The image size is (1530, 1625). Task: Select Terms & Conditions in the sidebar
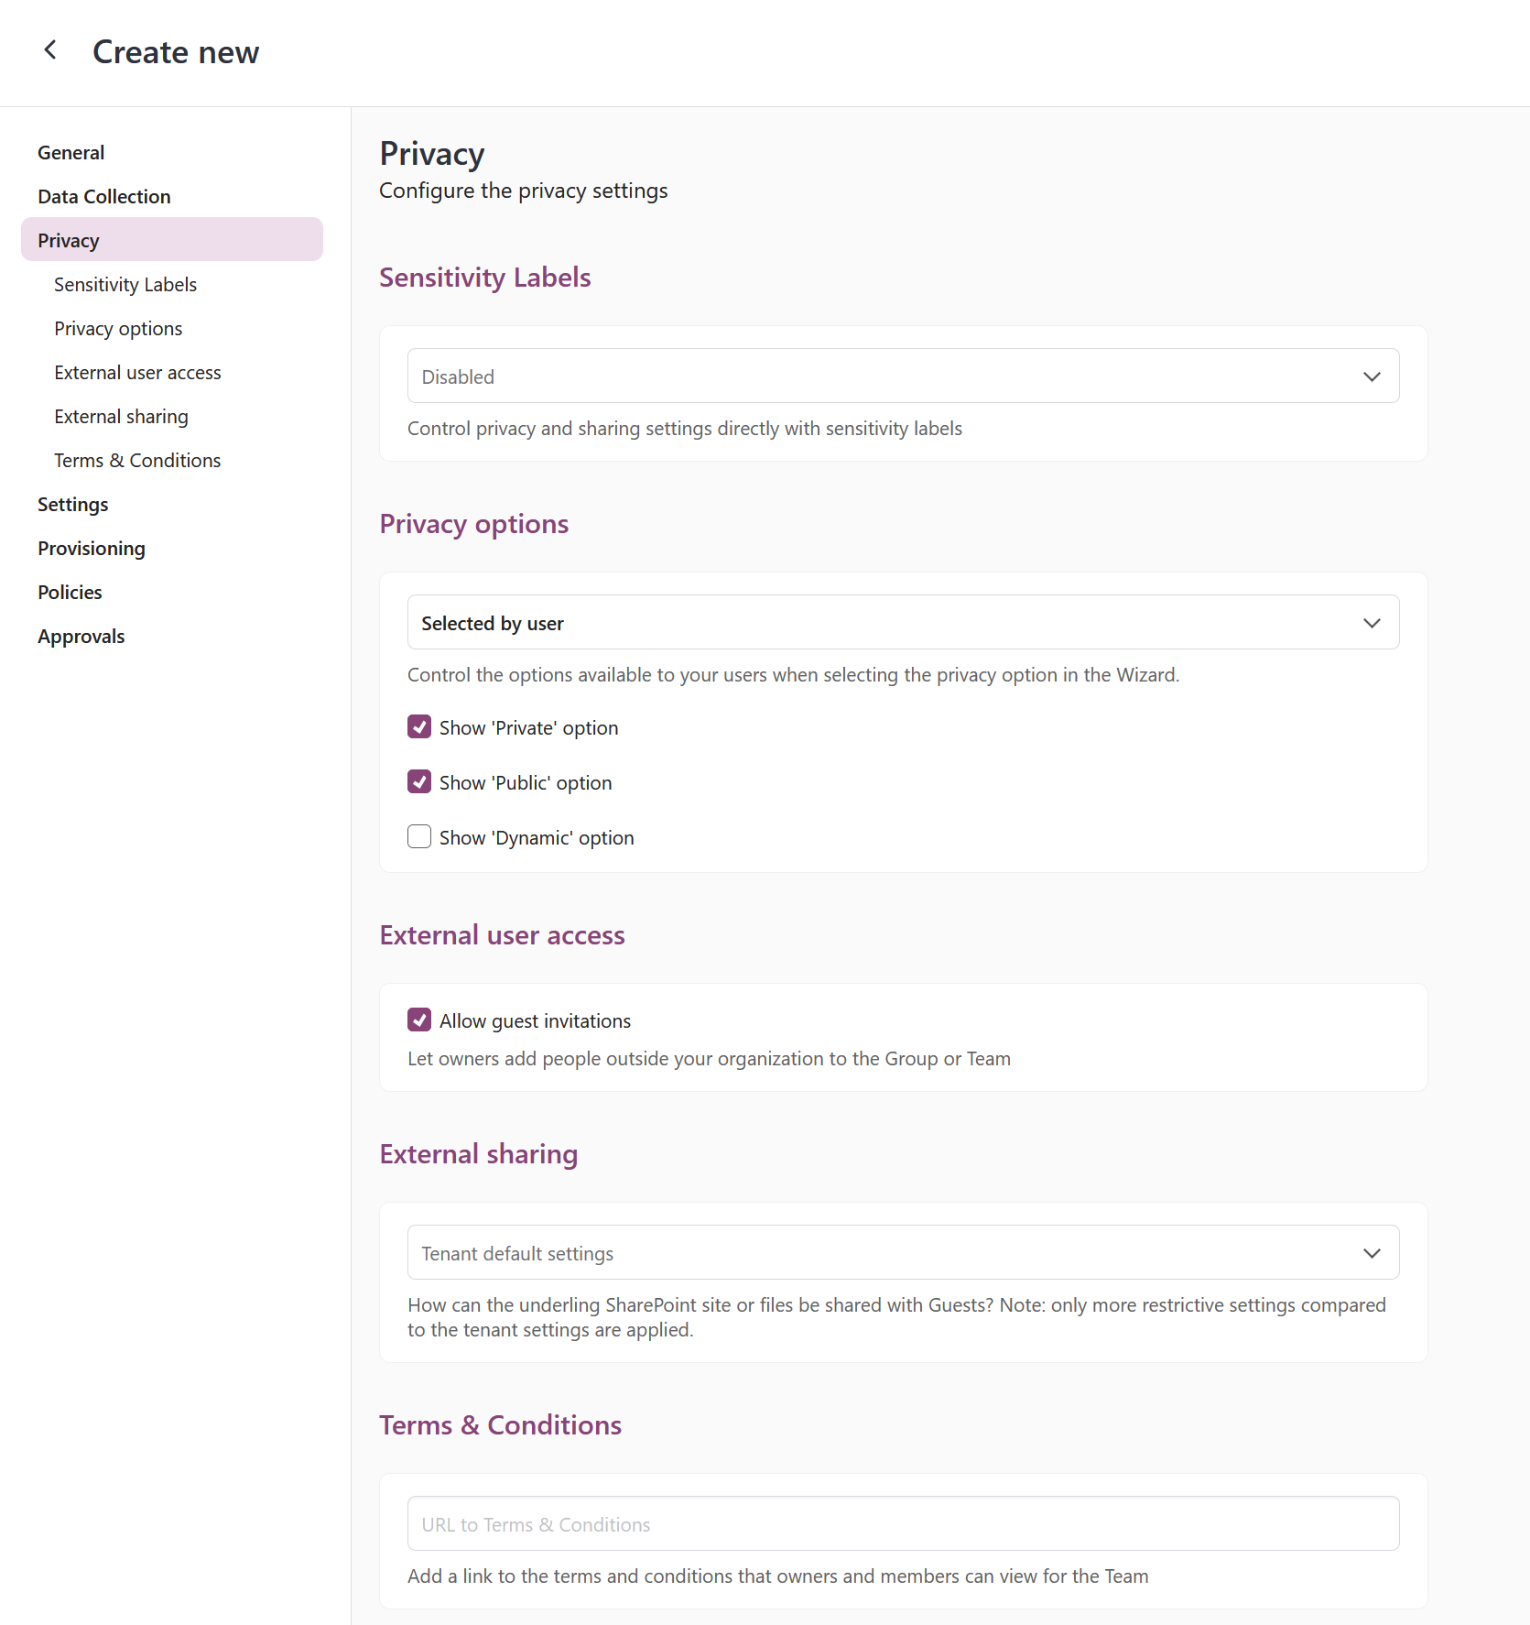pos(136,460)
